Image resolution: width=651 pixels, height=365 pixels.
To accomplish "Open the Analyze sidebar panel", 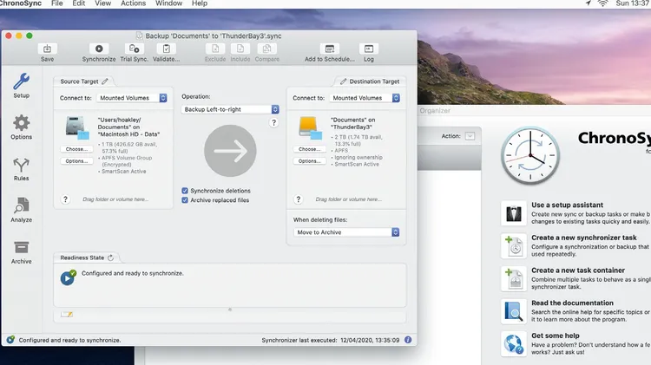I will point(22,209).
